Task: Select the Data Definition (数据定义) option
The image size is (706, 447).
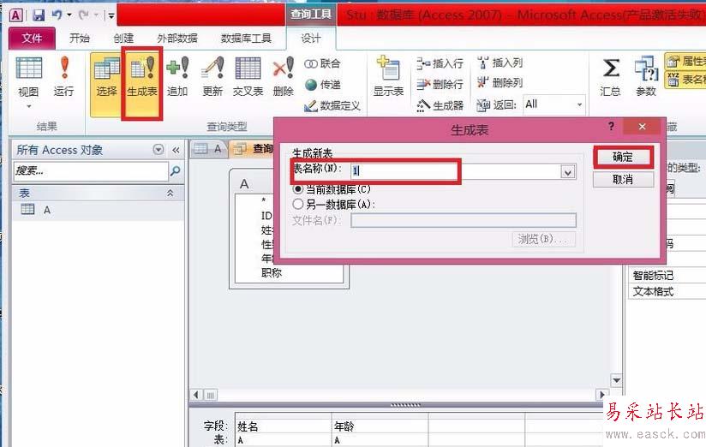Action: [x=332, y=106]
